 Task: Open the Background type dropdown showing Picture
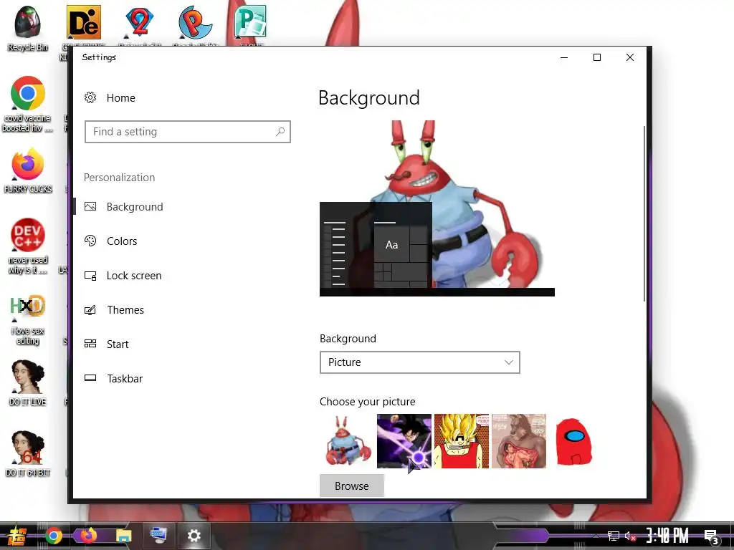pyautogui.click(x=420, y=362)
